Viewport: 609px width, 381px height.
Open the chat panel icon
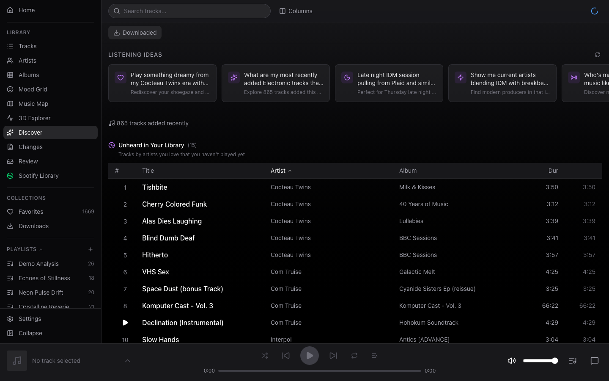594,361
